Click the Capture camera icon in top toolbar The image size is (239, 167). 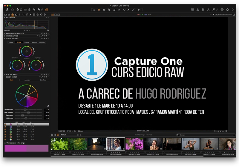click(13, 10)
